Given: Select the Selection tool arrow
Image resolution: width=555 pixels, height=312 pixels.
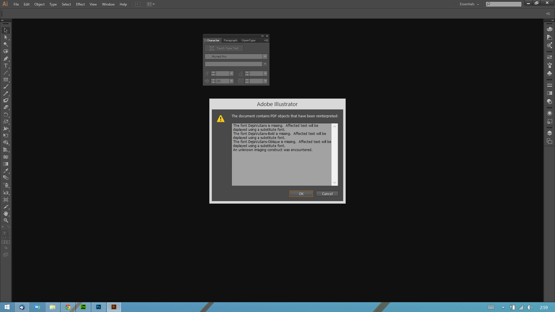Looking at the screenshot, I should pyautogui.click(x=6, y=30).
